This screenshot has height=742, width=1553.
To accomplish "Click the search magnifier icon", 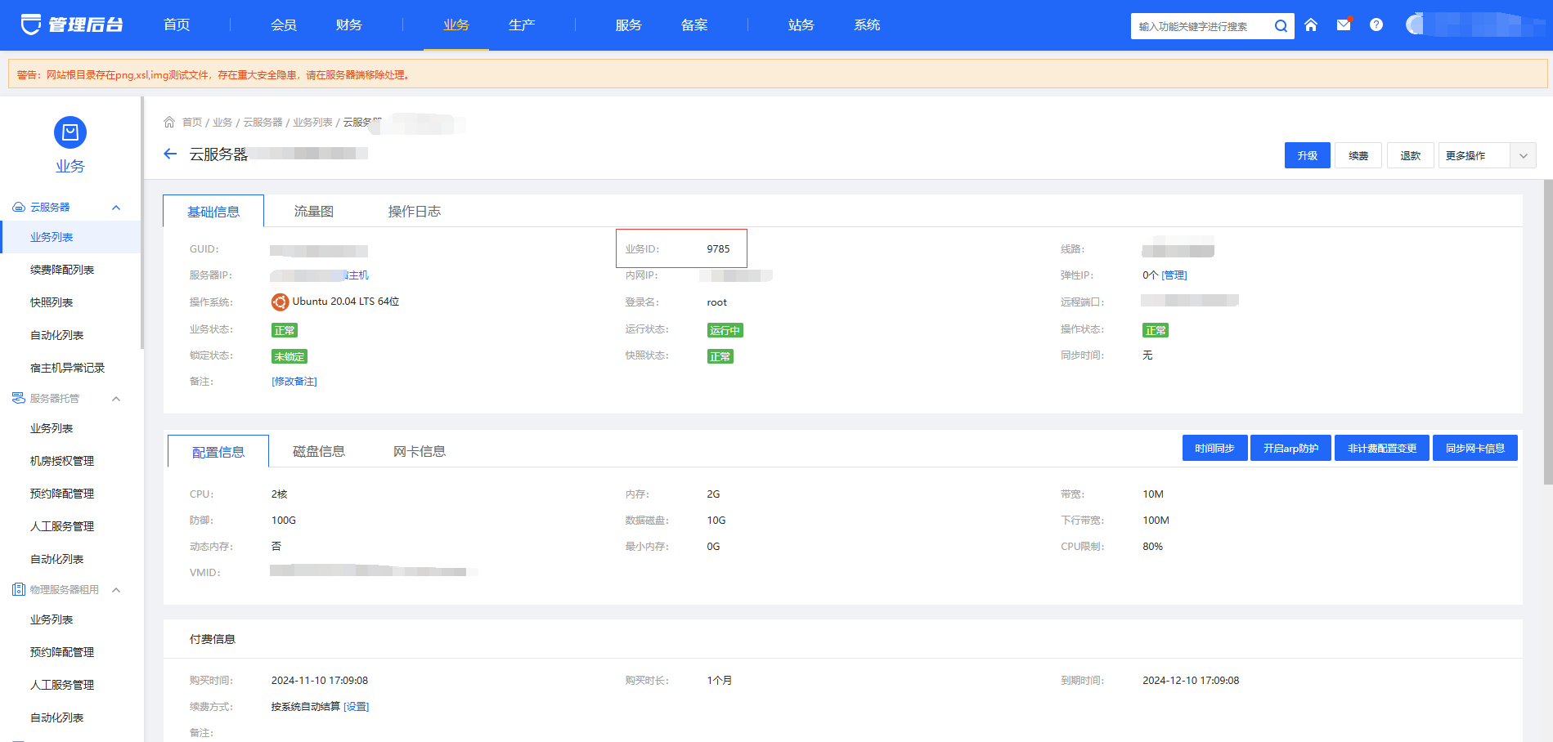I will (x=1281, y=26).
